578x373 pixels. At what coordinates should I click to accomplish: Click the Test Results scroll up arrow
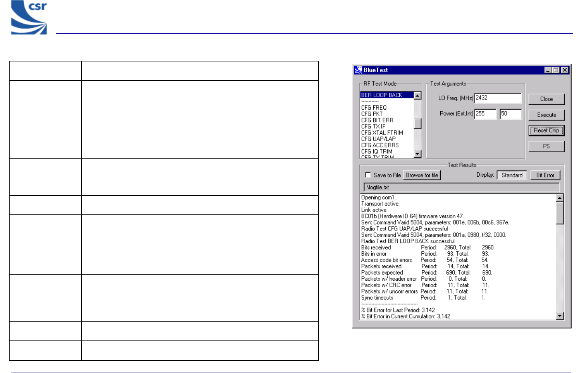(x=560, y=198)
